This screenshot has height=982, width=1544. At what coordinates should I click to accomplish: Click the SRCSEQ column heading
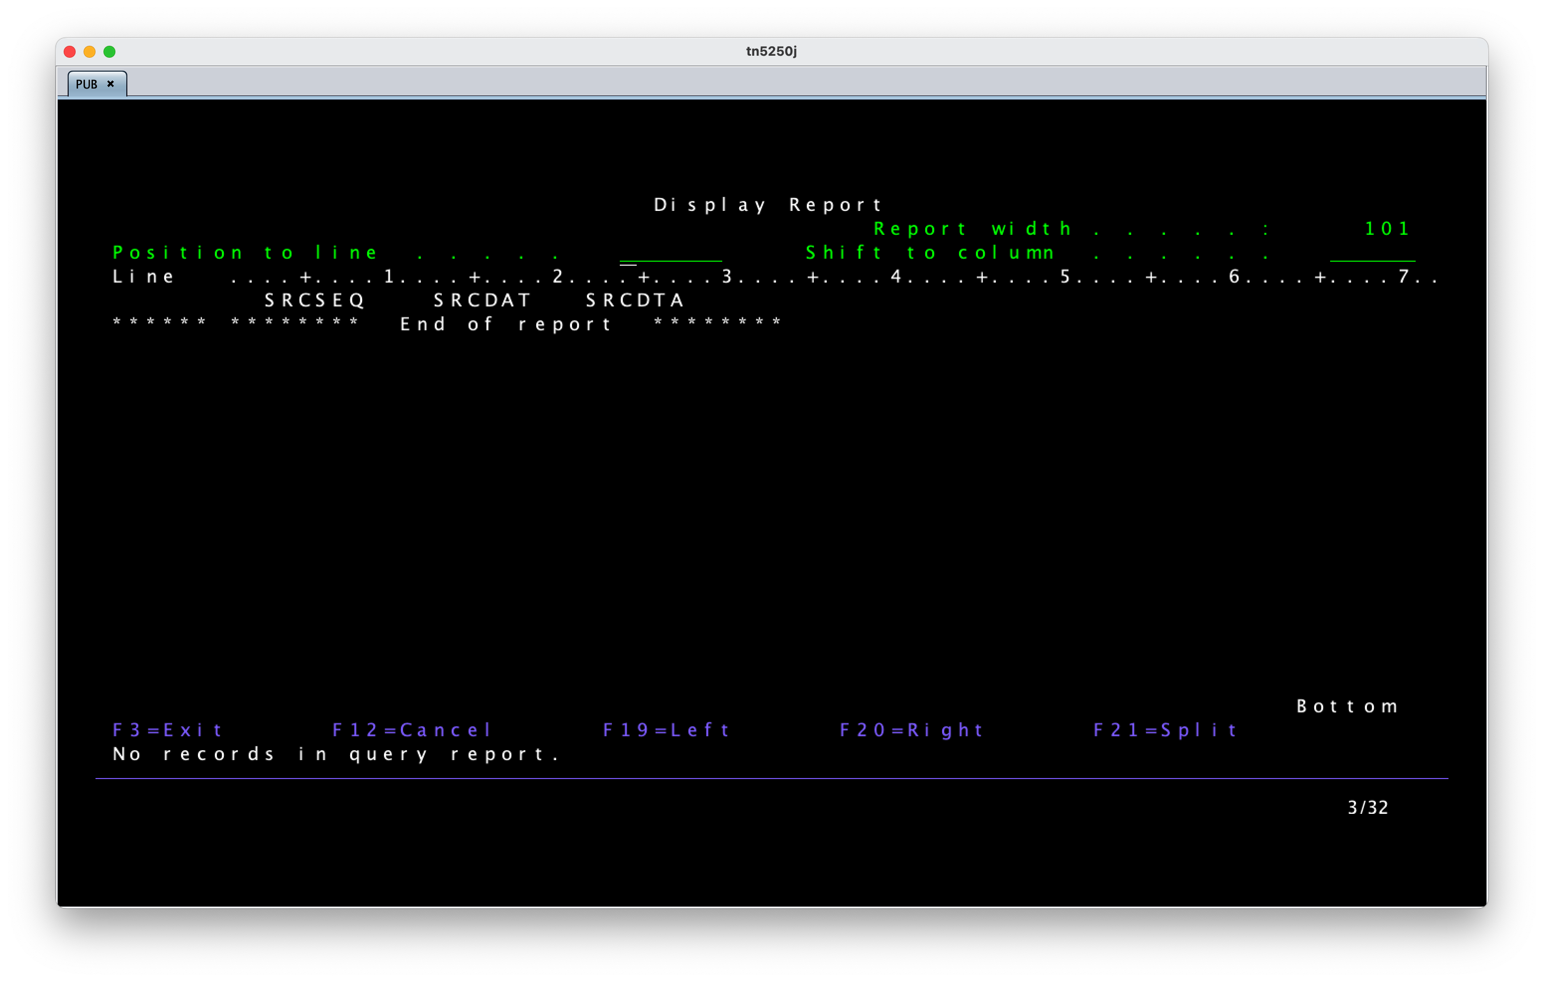pos(314,300)
